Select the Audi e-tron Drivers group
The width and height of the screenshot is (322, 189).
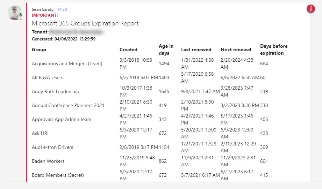point(52,147)
